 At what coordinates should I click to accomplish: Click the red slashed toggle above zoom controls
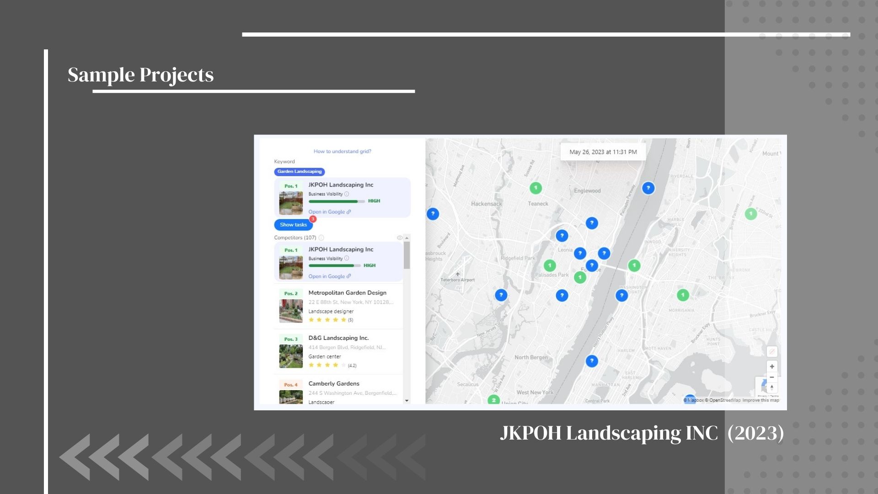coord(772,351)
